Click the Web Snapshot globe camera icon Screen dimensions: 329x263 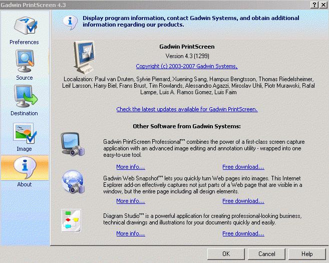[x=73, y=181]
